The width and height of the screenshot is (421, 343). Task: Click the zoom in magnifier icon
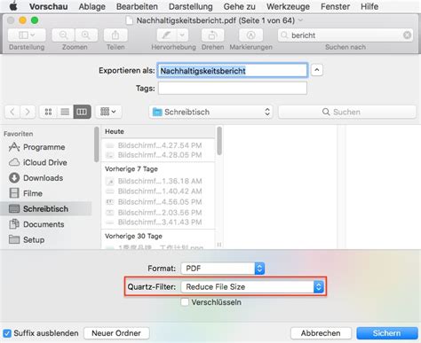coord(86,35)
